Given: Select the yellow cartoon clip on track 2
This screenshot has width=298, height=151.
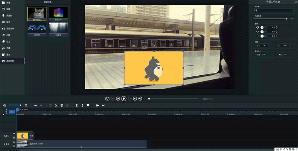Looking at the screenshot, I should point(25,136).
